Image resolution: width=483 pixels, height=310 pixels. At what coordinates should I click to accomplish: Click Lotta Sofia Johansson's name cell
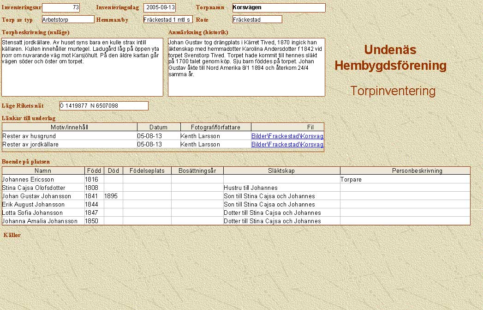(43, 213)
